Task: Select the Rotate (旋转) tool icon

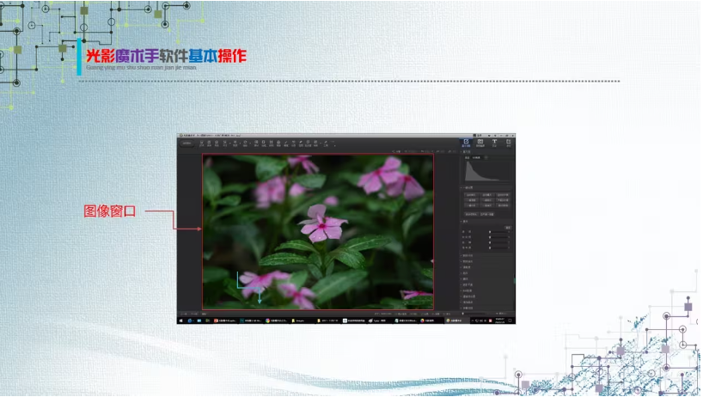Action: (x=245, y=144)
